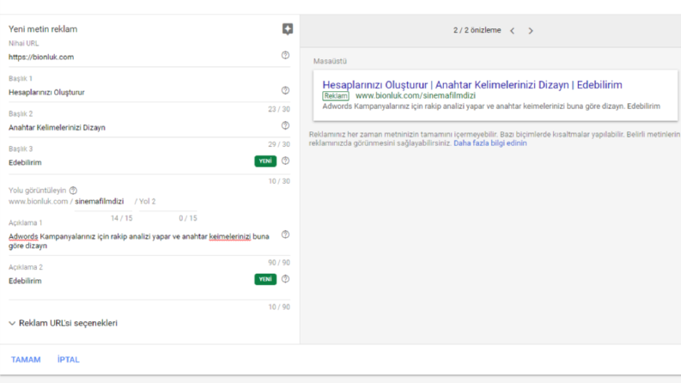This screenshot has width=681, height=383.
Task: Click the Masaüstü preview label
Action: [x=330, y=61]
